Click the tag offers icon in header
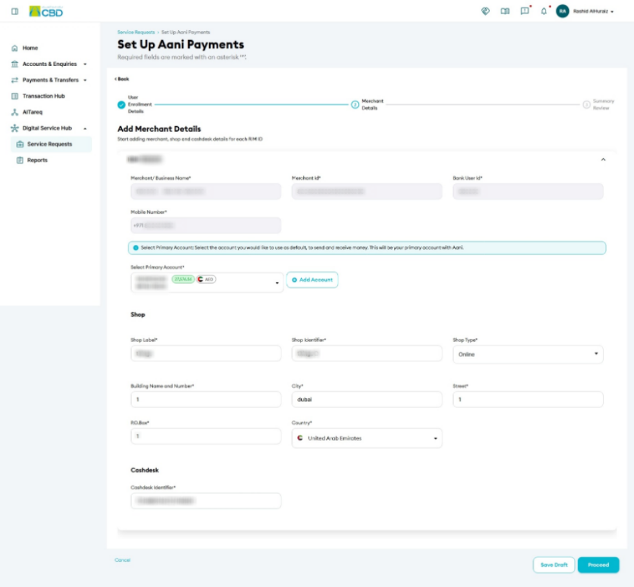 point(485,12)
